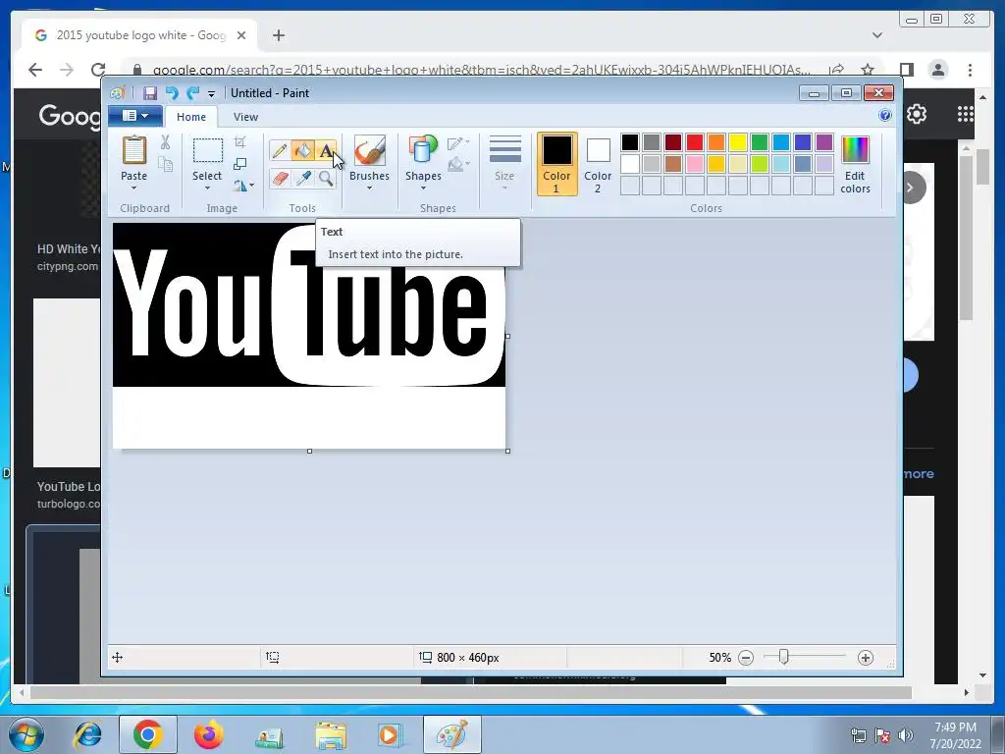Click the Save icon in Paint title bar

150,93
